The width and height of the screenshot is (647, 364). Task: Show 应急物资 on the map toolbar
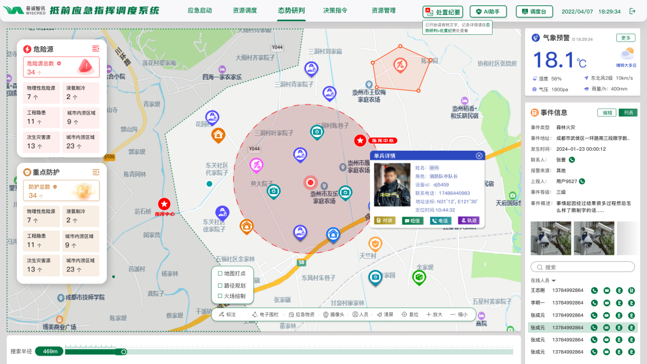[302, 315]
